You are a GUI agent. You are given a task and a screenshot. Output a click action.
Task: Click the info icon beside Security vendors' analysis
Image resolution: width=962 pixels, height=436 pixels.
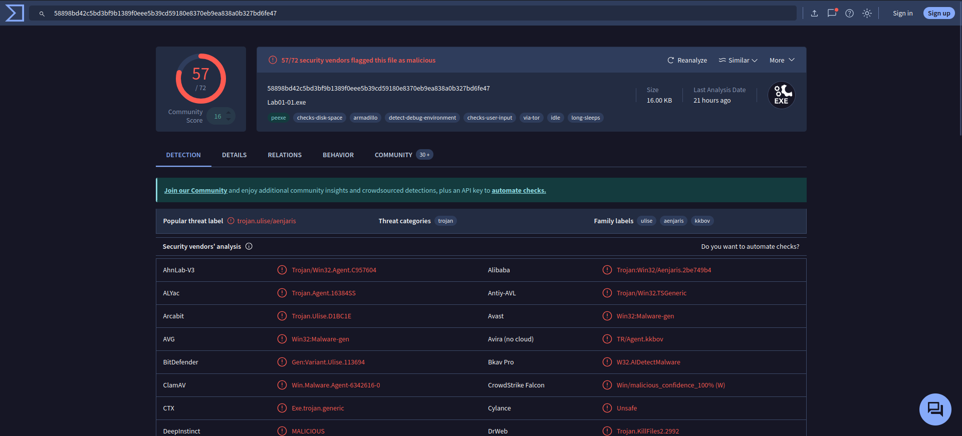click(249, 246)
